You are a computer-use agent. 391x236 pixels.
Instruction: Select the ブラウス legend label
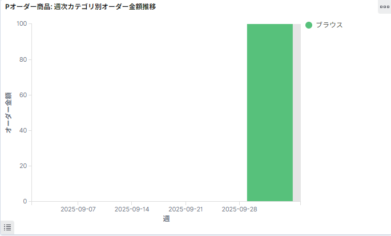coord(329,25)
